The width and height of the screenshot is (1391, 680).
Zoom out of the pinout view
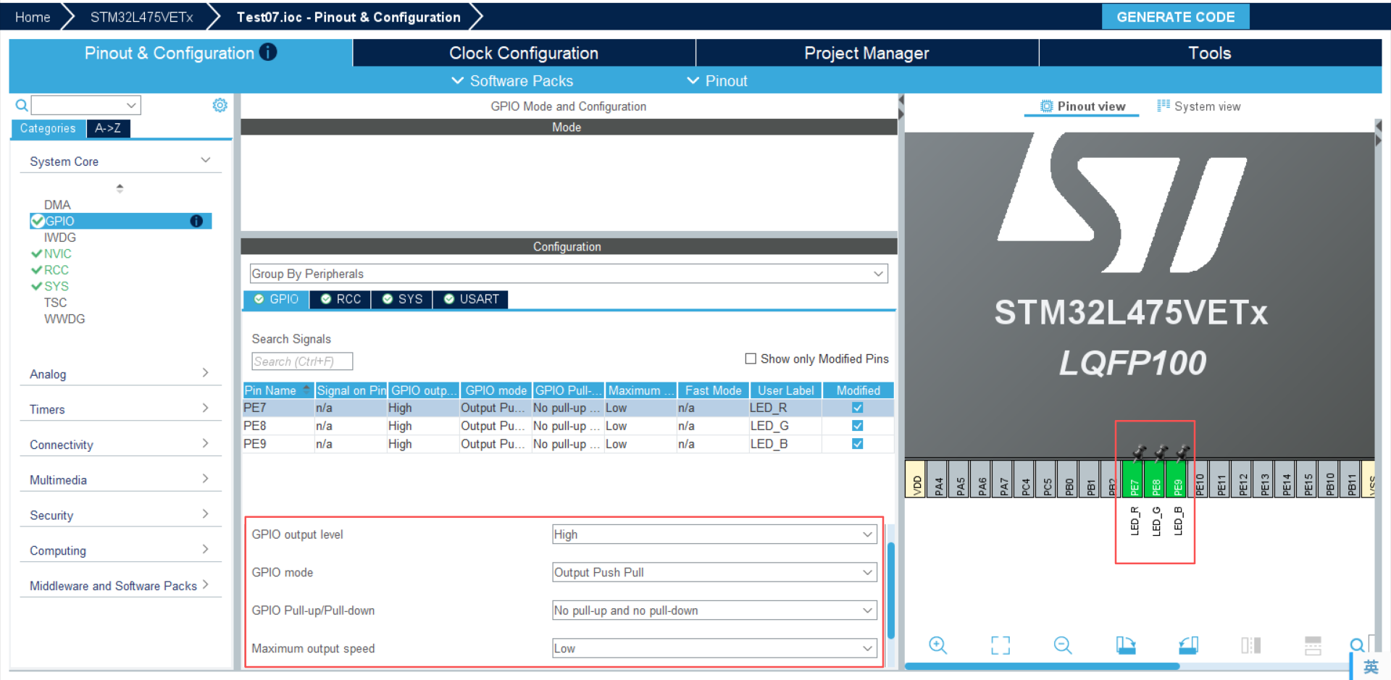click(1063, 645)
